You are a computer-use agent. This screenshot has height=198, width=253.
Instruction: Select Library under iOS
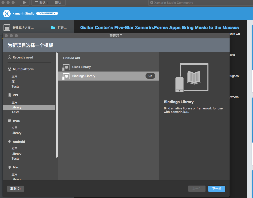click(29, 107)
